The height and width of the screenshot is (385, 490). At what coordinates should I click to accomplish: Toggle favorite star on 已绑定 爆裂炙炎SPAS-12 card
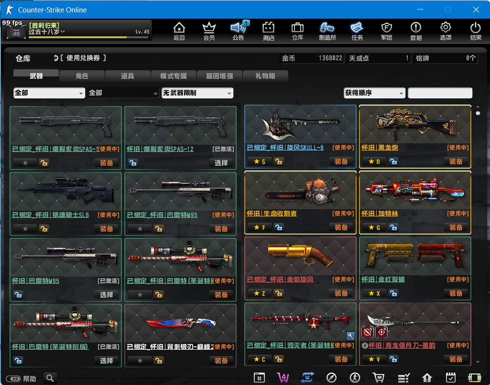pos(25,163)
